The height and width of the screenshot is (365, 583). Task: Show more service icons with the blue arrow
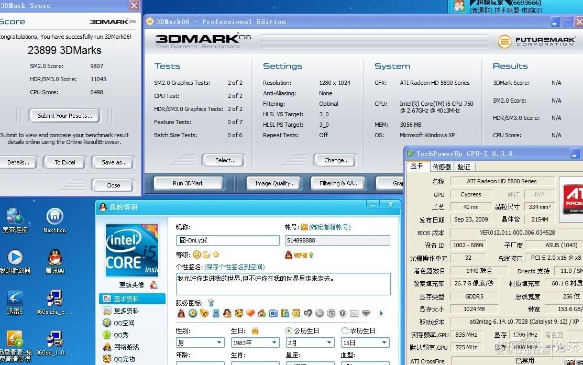pos(381,313)
